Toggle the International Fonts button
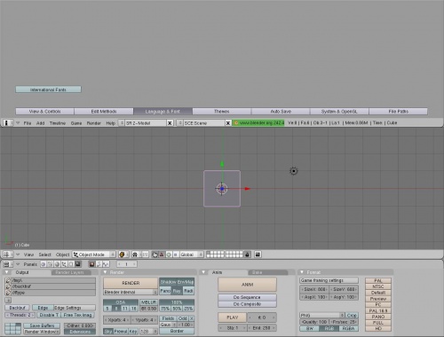The height and width of the screenshot is (337, 444). pyautogui.click(x=48, y=90)
